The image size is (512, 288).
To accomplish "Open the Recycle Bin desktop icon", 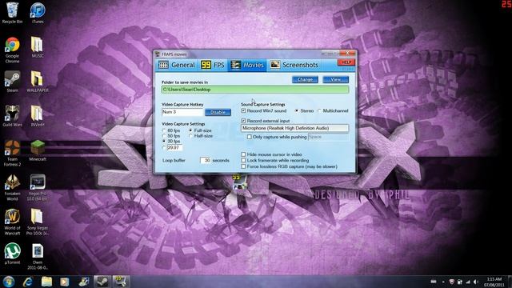I will (x=12, y=13).
